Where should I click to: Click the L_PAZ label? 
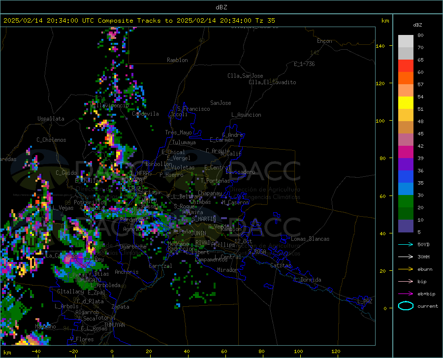pos(365,301)
